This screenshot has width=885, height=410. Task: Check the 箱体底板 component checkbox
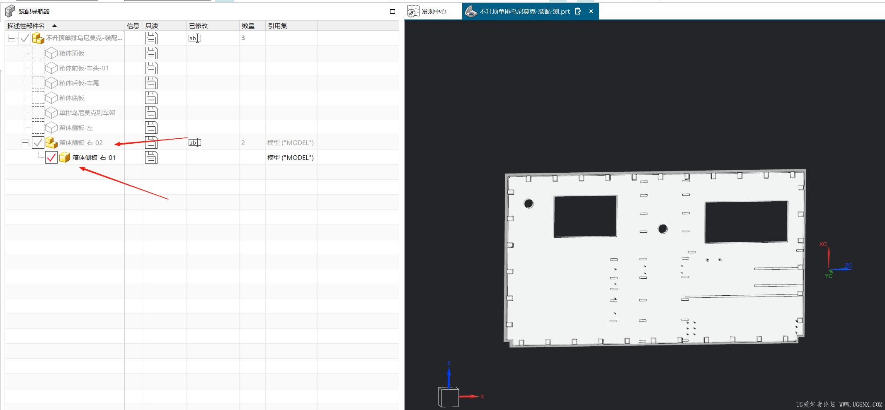coord(38,98)
